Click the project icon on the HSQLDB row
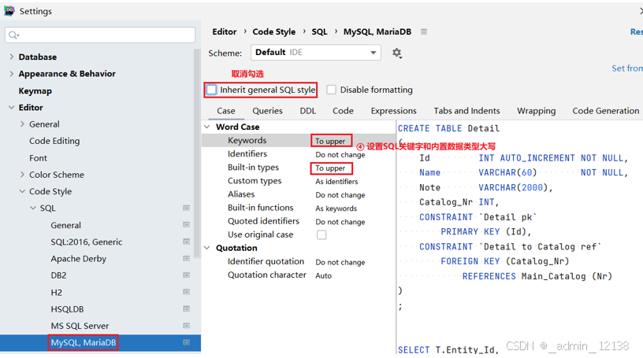 186,309
